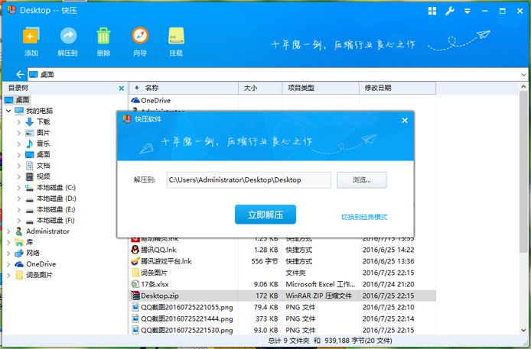Viewport: 531px width, 349px height.
Task: Click the 立即解压 button
Action: click(x=265, y=214)
